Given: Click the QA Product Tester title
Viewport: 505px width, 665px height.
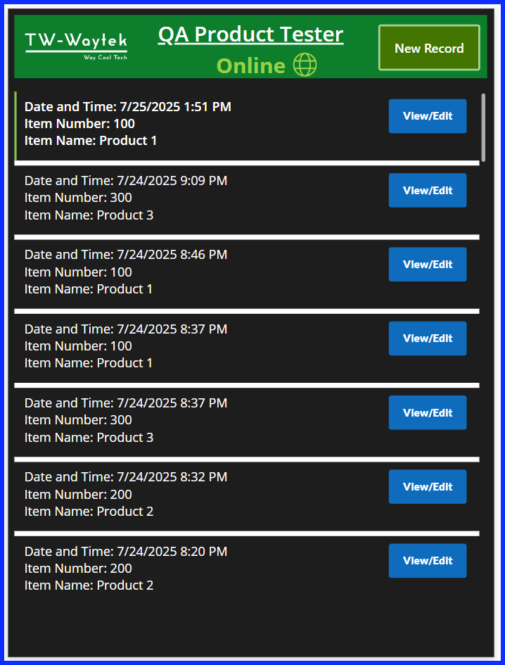Looking at the screenshot, I should 250,34.
